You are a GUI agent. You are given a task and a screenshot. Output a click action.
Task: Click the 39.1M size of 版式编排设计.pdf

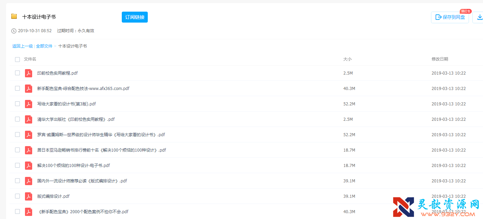point(349,196)
